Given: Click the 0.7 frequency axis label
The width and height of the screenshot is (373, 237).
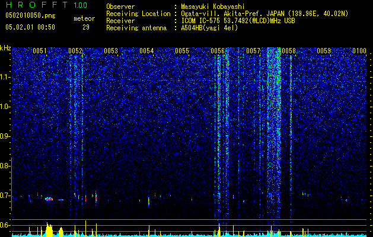Looking at the screenshot, I should [5, 196].
